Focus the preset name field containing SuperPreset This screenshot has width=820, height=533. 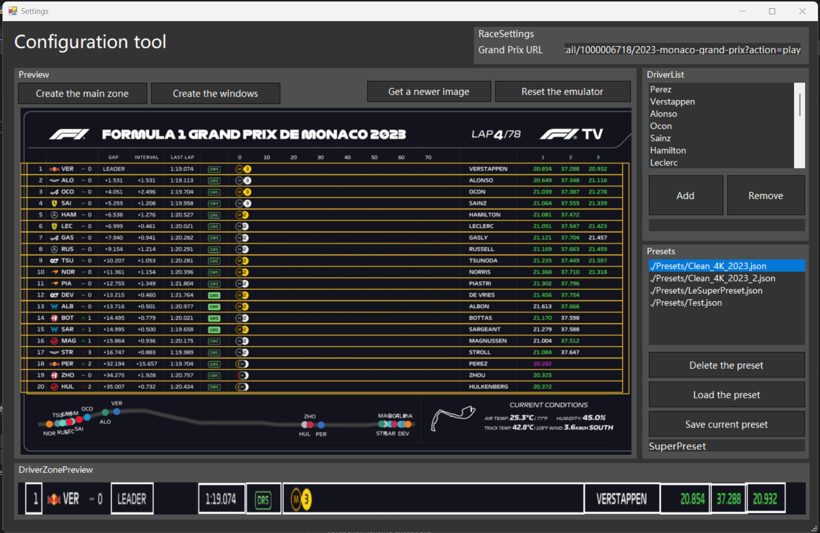coord(726,446)
